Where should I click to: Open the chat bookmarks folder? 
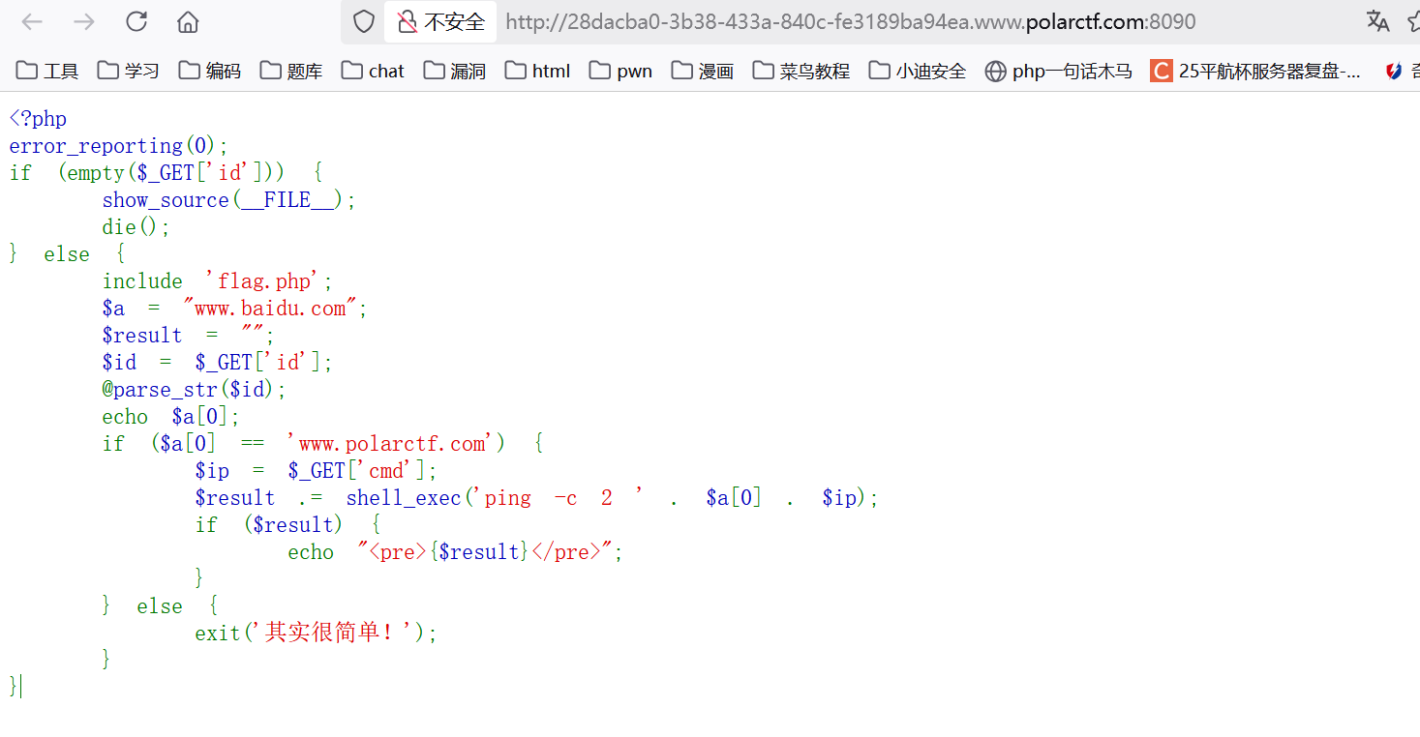click(373, 71)
